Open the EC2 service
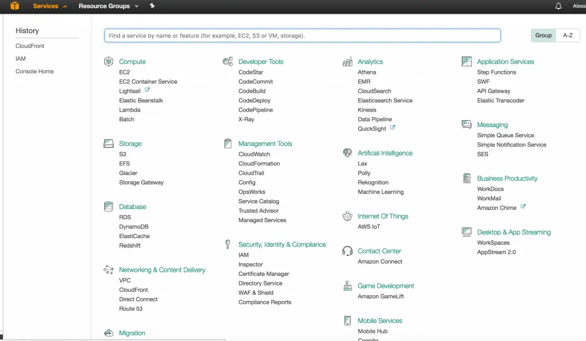Screen dimensions: 586x341 [124, 72]
